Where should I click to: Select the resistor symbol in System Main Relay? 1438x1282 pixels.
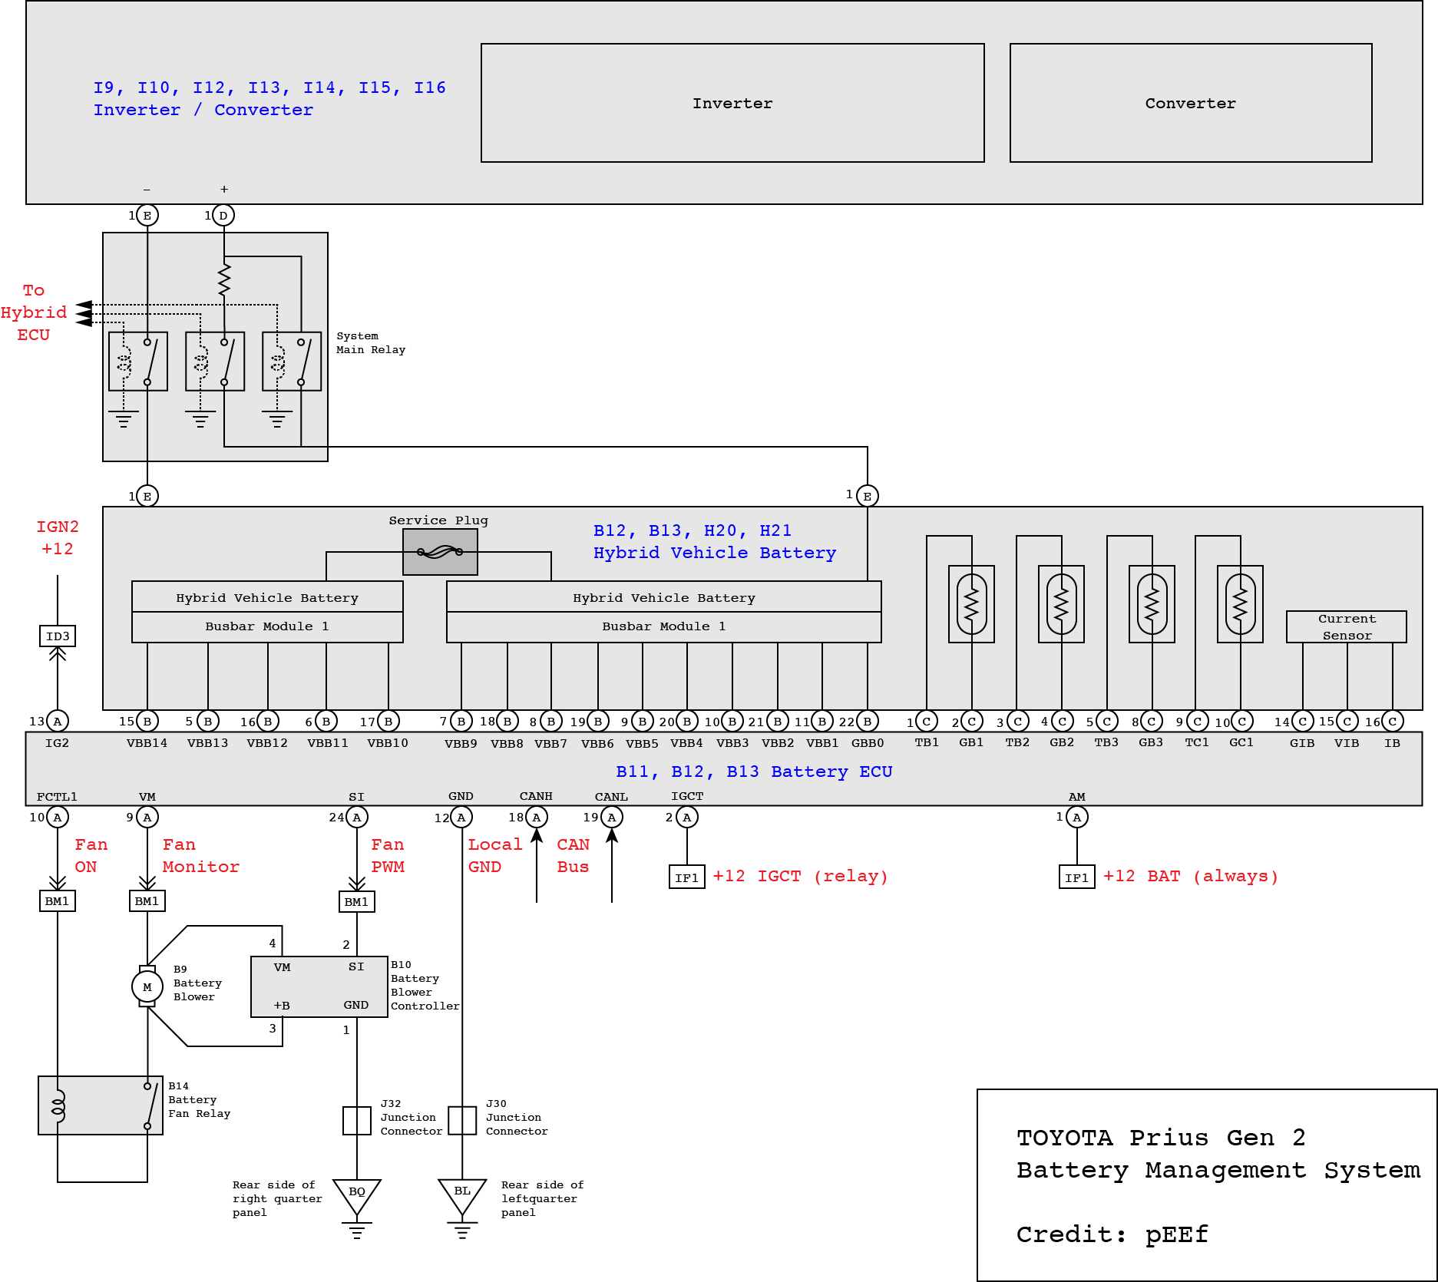224,279
